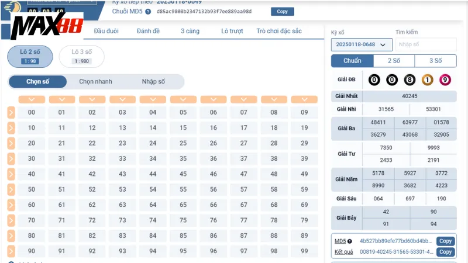Viewport: 468px width, 263px height.
Task: Click the help icon beside Chuỗi MD5
Action: 148,12
